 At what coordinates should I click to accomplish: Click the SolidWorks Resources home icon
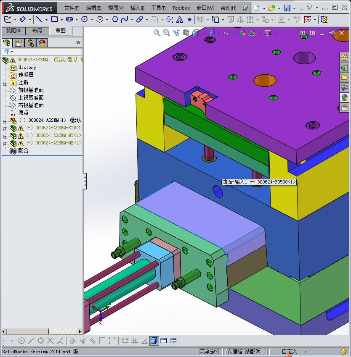point(344,58)
